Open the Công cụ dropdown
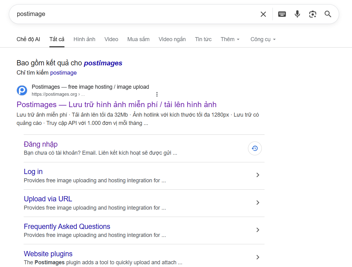352x267 pixels. pyautogui.click(x=263, y=39)
